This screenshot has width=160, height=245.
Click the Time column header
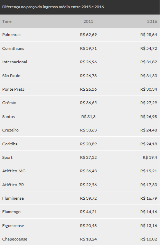click(7, 21)
